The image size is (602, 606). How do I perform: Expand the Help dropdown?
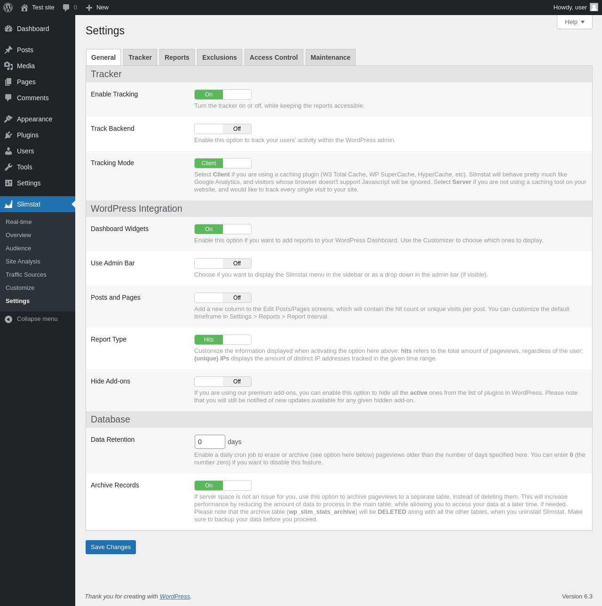pos(574,22)
